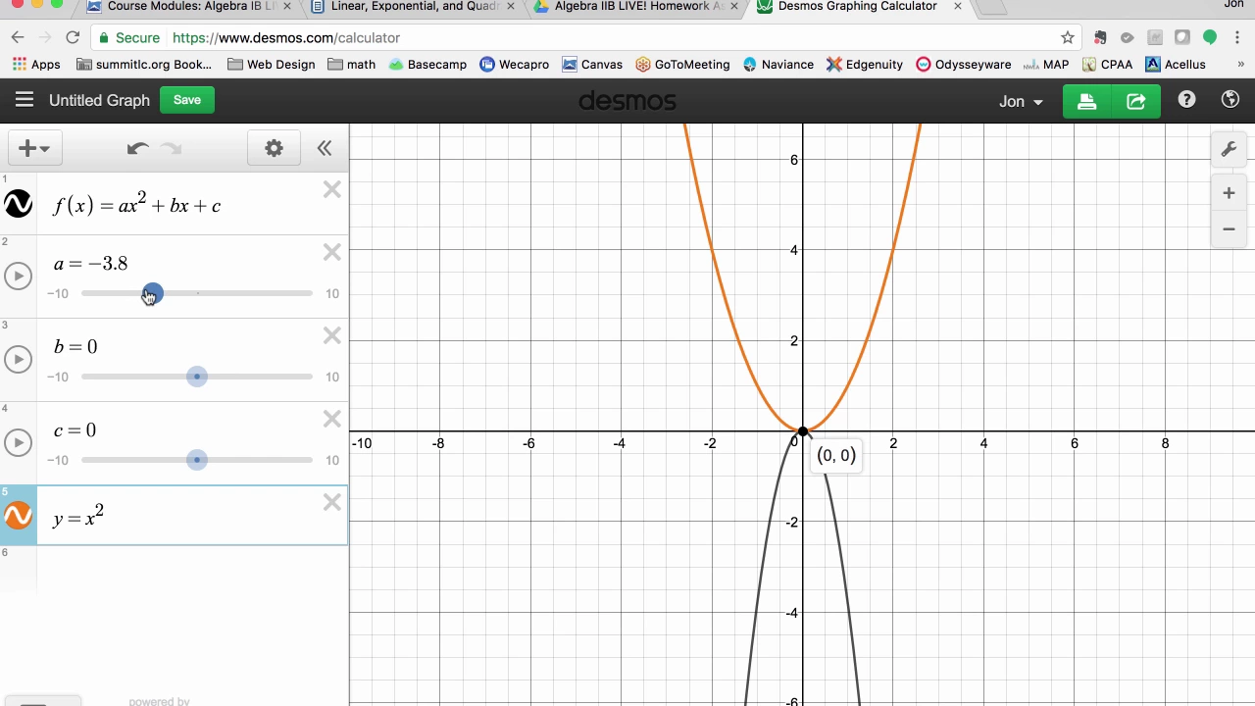This screenshot has height=706, width=1255.
Task: Click the c slider handle
Action: coord(197,461)
